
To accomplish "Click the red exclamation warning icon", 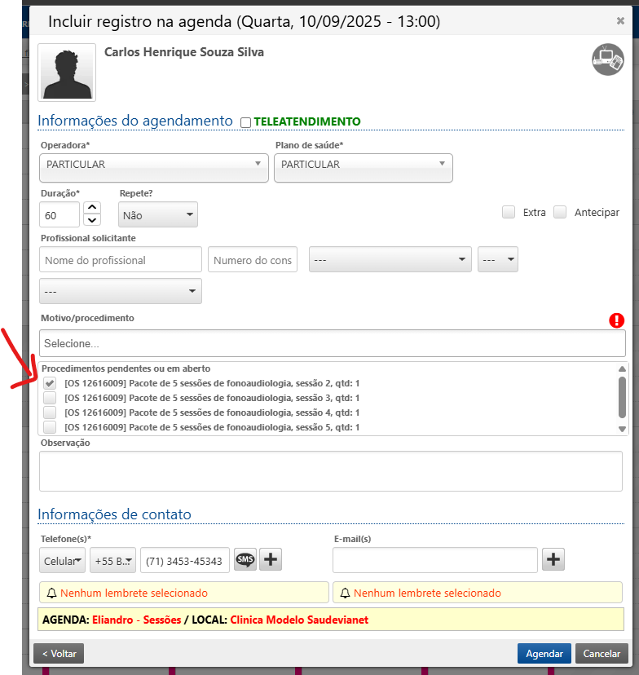I will (616, 320).
